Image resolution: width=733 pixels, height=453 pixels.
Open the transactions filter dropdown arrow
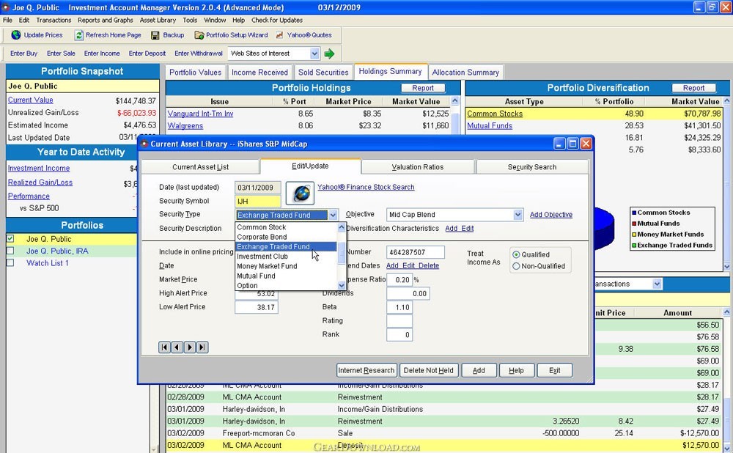coord(657,284)
